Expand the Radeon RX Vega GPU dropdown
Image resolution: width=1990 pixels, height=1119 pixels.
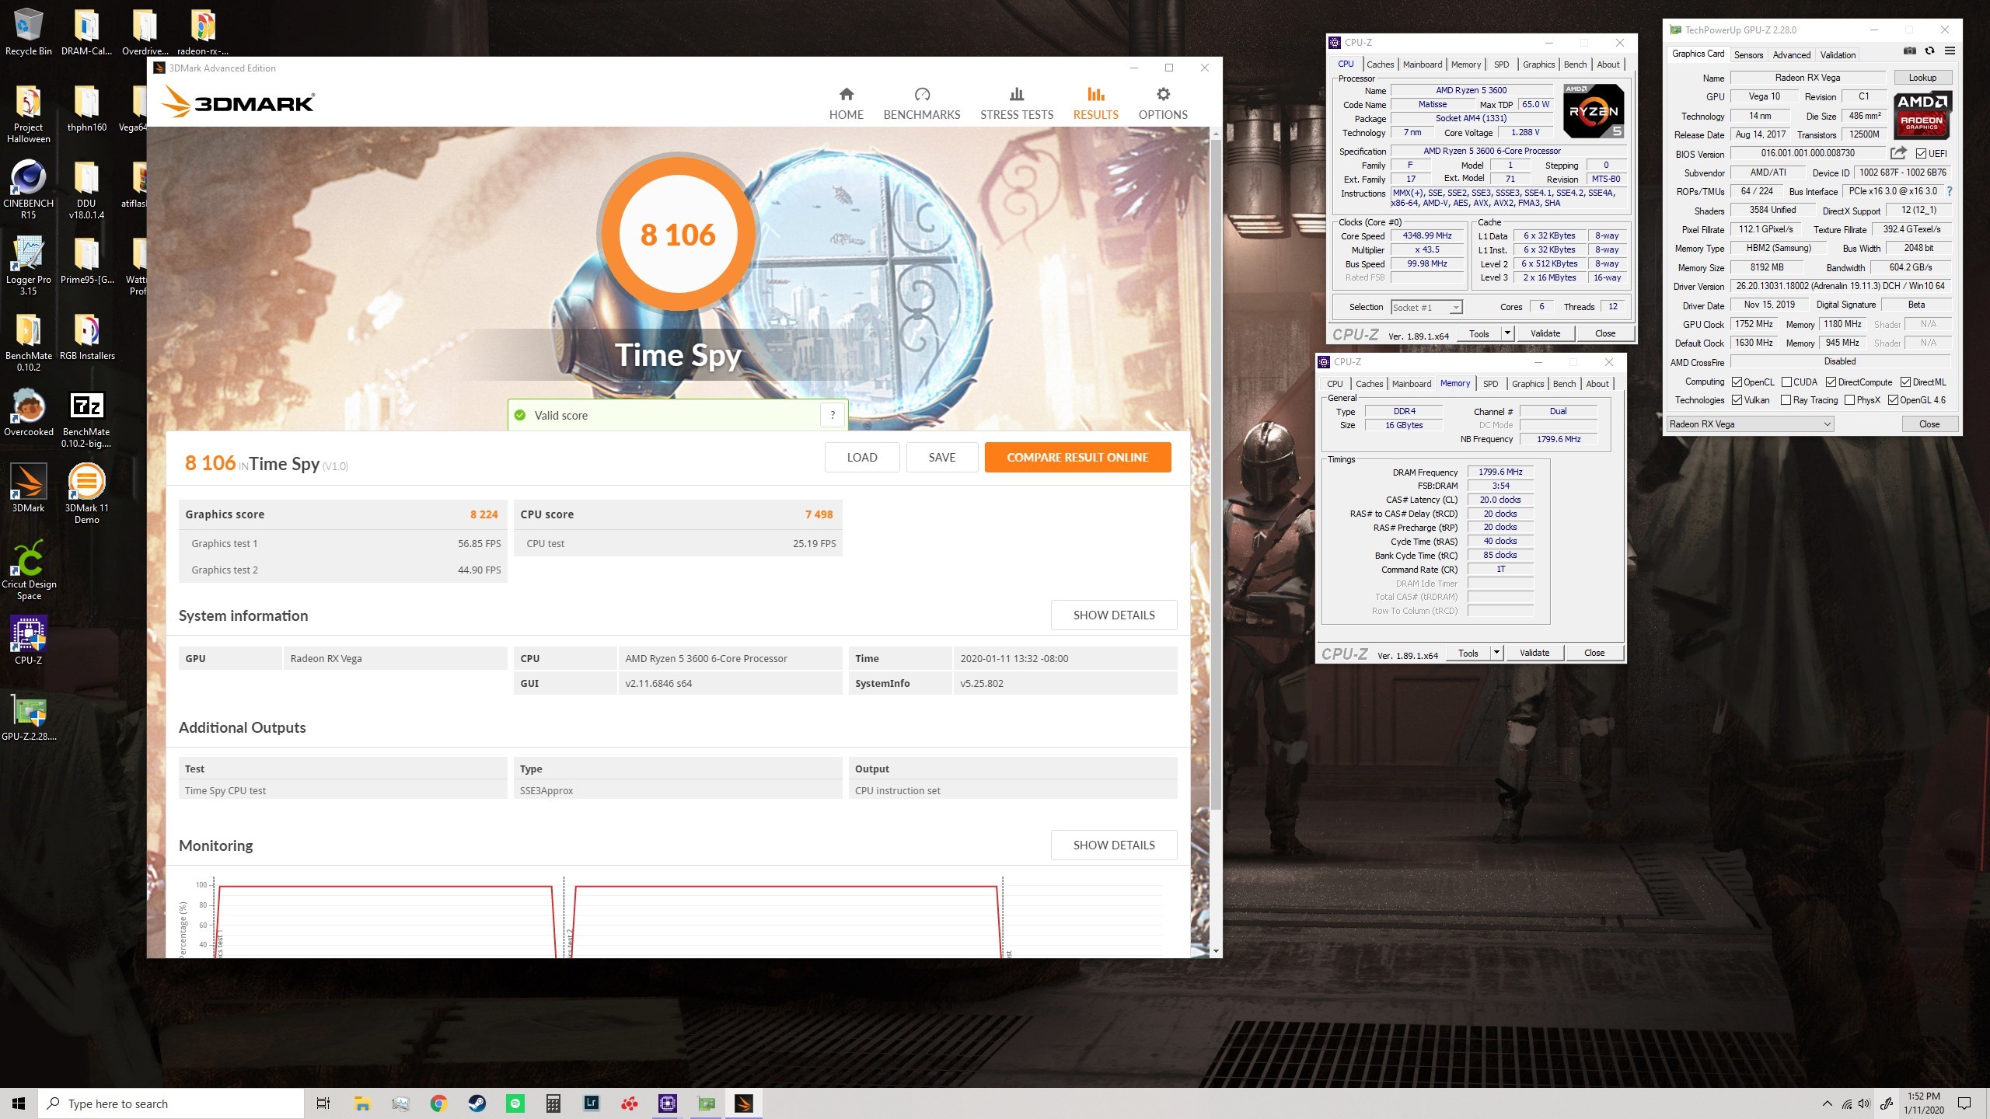click(1751, 424)
